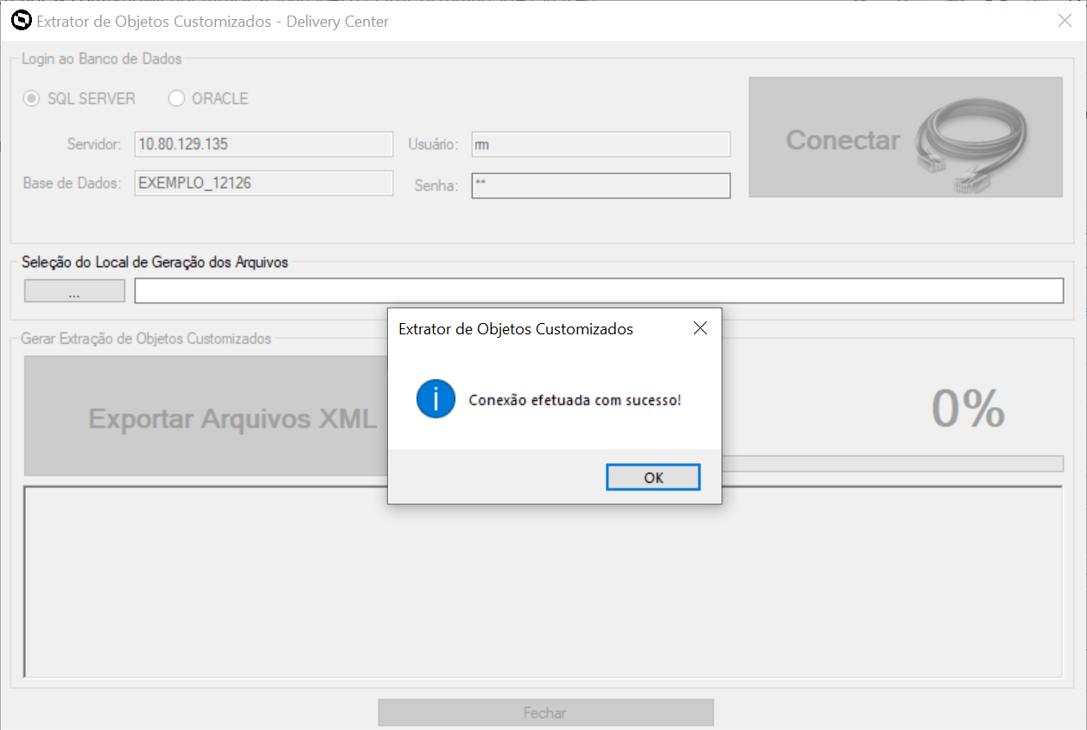Focus the Senha password field
Image resolution: width=1087 pixels, height=730 pixels.
(601, 186)
